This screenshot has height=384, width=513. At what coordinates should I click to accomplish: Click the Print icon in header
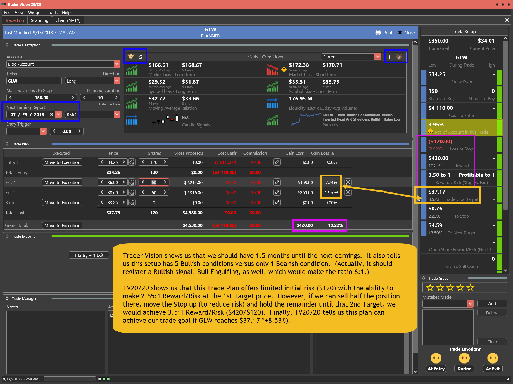pos(378,32)
